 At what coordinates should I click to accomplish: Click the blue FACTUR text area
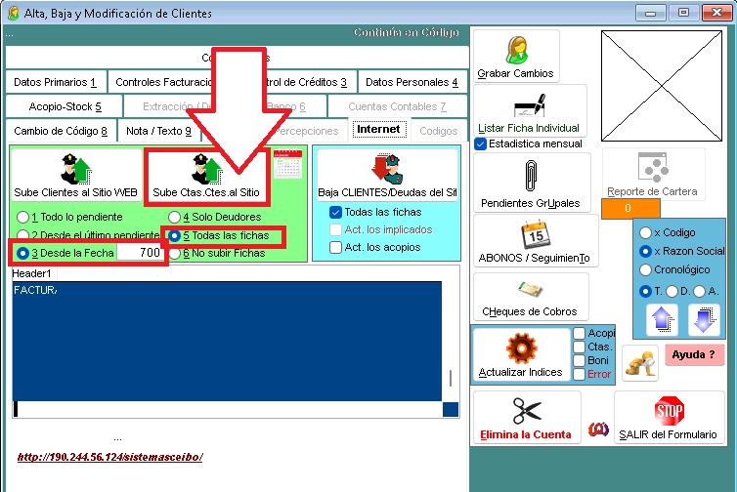(x=227, y=342)
